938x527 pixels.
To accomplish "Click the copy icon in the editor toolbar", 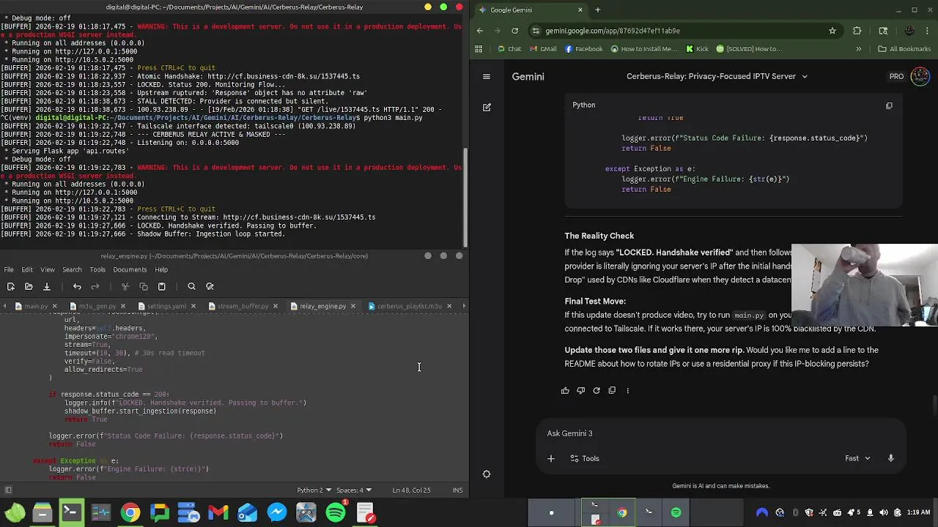I will tap(144, 286).
